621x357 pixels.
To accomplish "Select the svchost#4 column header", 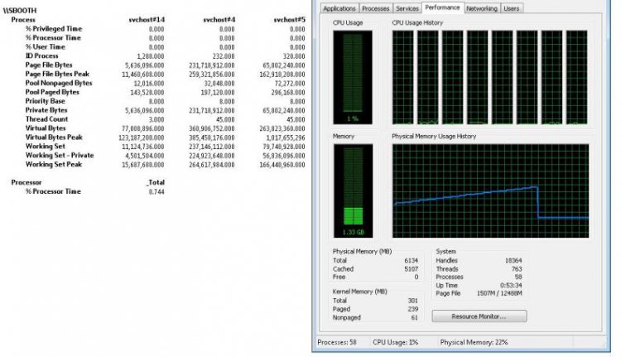I will (219, 19).
